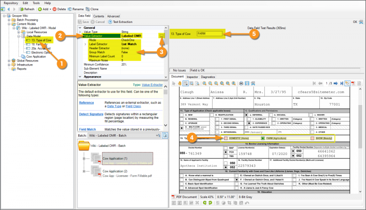Follow the Detect Signature help link
366x210 pixels.
tap(91, 114)
